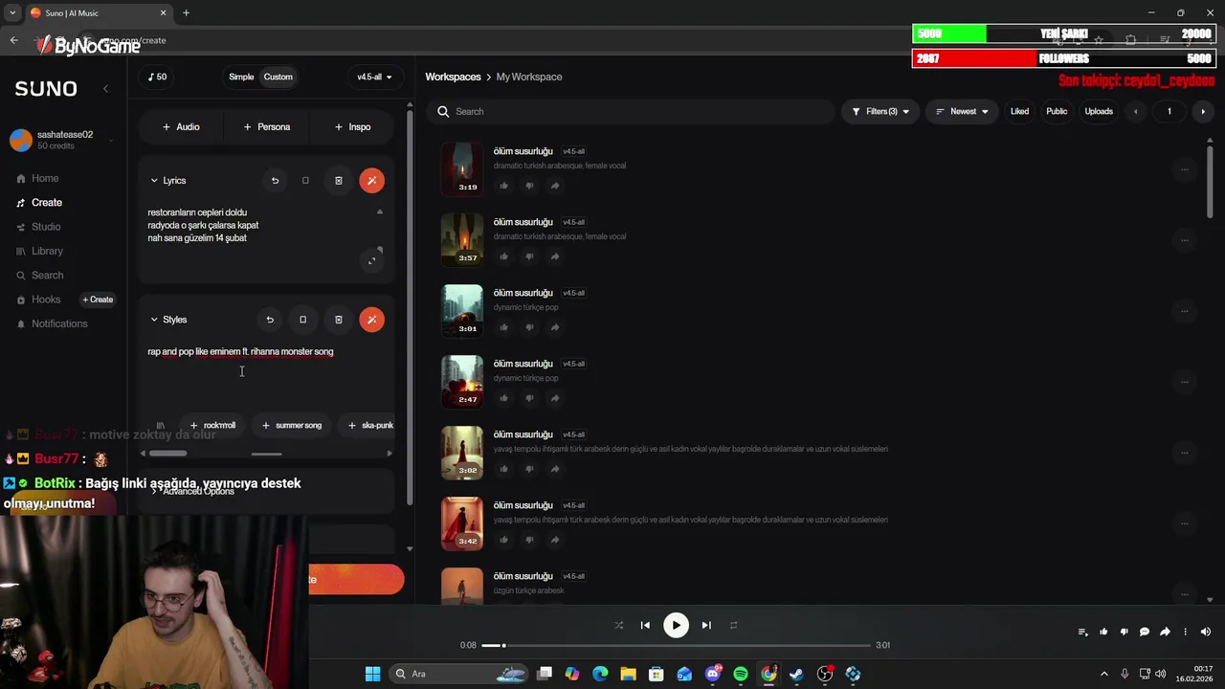The image size is (1225, 689).
Task: Switch to Simple creation mode
Action: [241, 77]
